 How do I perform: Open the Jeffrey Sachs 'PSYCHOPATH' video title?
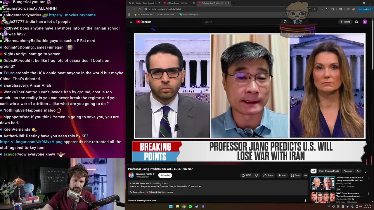pos(350,179)
